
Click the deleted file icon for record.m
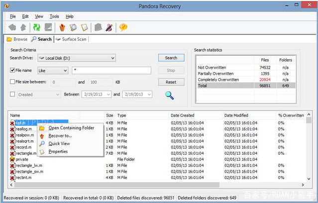(12, 147)
